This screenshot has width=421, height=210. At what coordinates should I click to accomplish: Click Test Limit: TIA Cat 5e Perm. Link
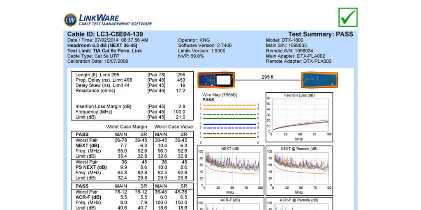point(104,51)
